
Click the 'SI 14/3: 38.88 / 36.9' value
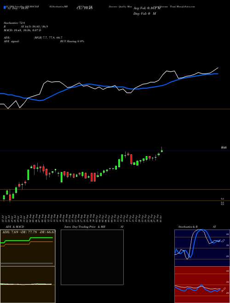point(34,27)
